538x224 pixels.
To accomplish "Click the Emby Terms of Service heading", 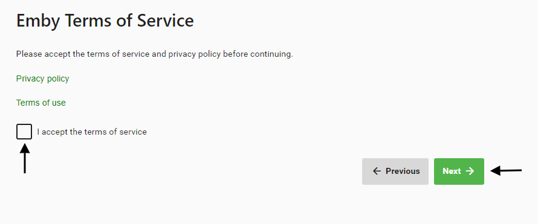I will click(105, 21).
